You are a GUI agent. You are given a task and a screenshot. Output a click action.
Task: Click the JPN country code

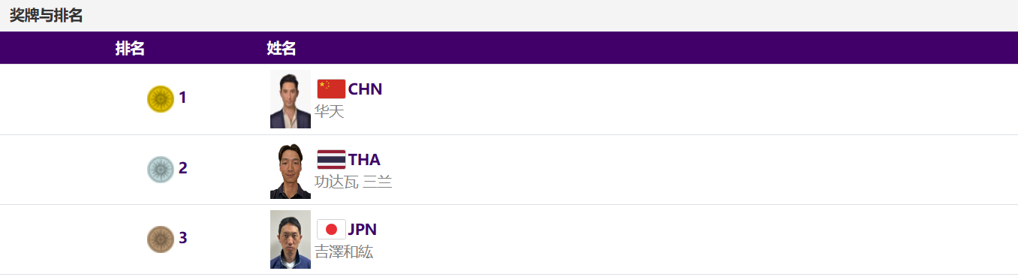tap(363, 229)
